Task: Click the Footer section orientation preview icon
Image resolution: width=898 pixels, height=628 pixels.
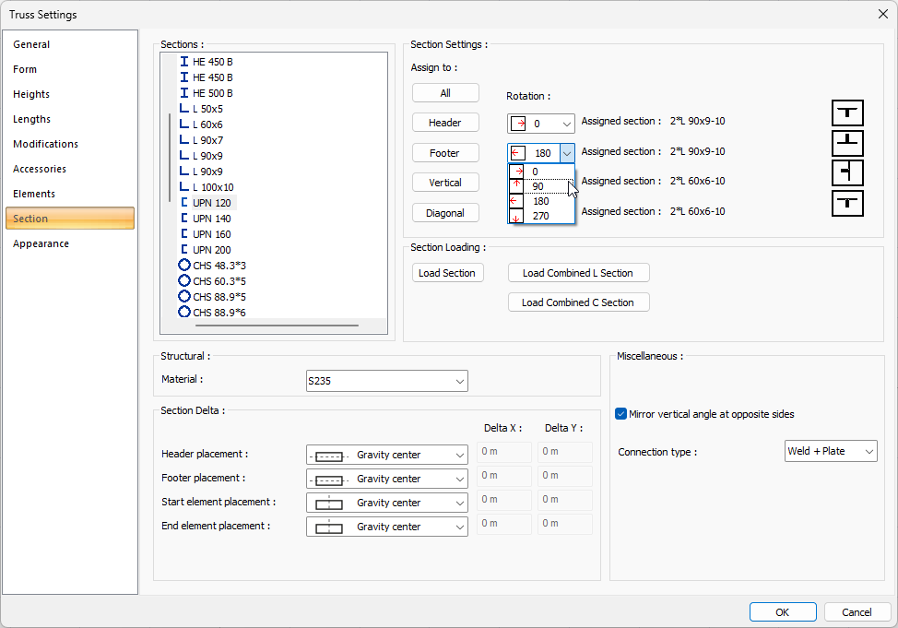Action: click(847, 144)
